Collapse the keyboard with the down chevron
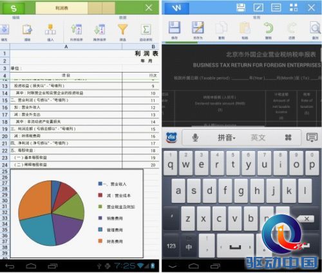 point(173,267)
